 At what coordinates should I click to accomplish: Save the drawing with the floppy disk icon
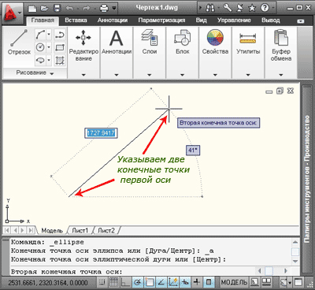pyautogui.click(x=57, y=9)
